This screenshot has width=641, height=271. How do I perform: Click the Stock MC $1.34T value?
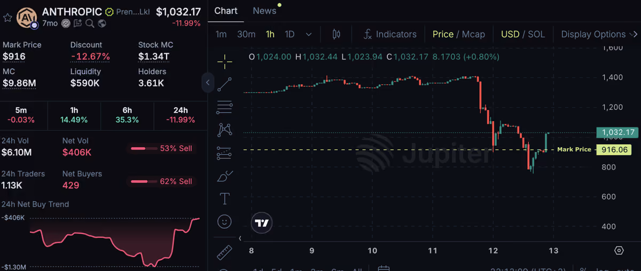[x=154, y=57]
